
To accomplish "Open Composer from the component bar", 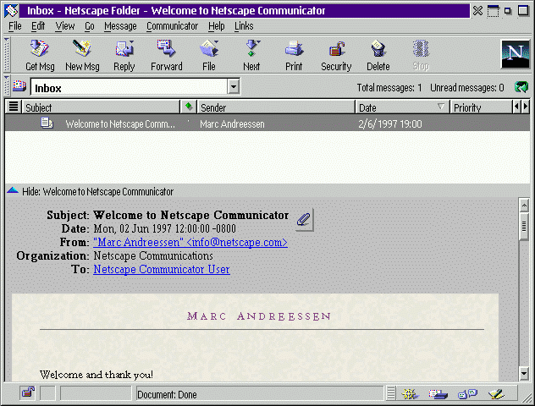I will click(x=496, y=394).
